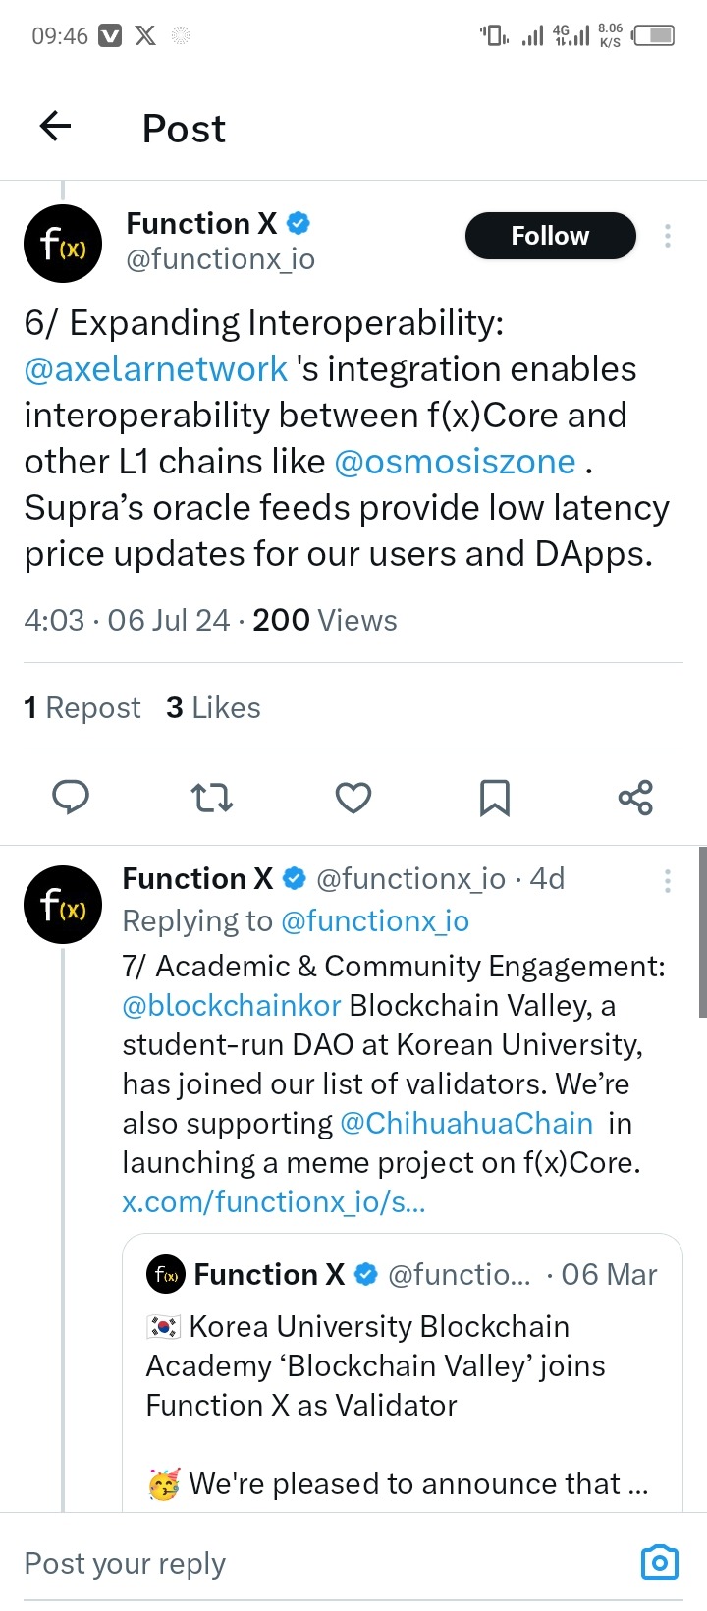Open the camera icon in reply bar
The height and width of the screenshot is (1611, 707).
pos(659,1562)
